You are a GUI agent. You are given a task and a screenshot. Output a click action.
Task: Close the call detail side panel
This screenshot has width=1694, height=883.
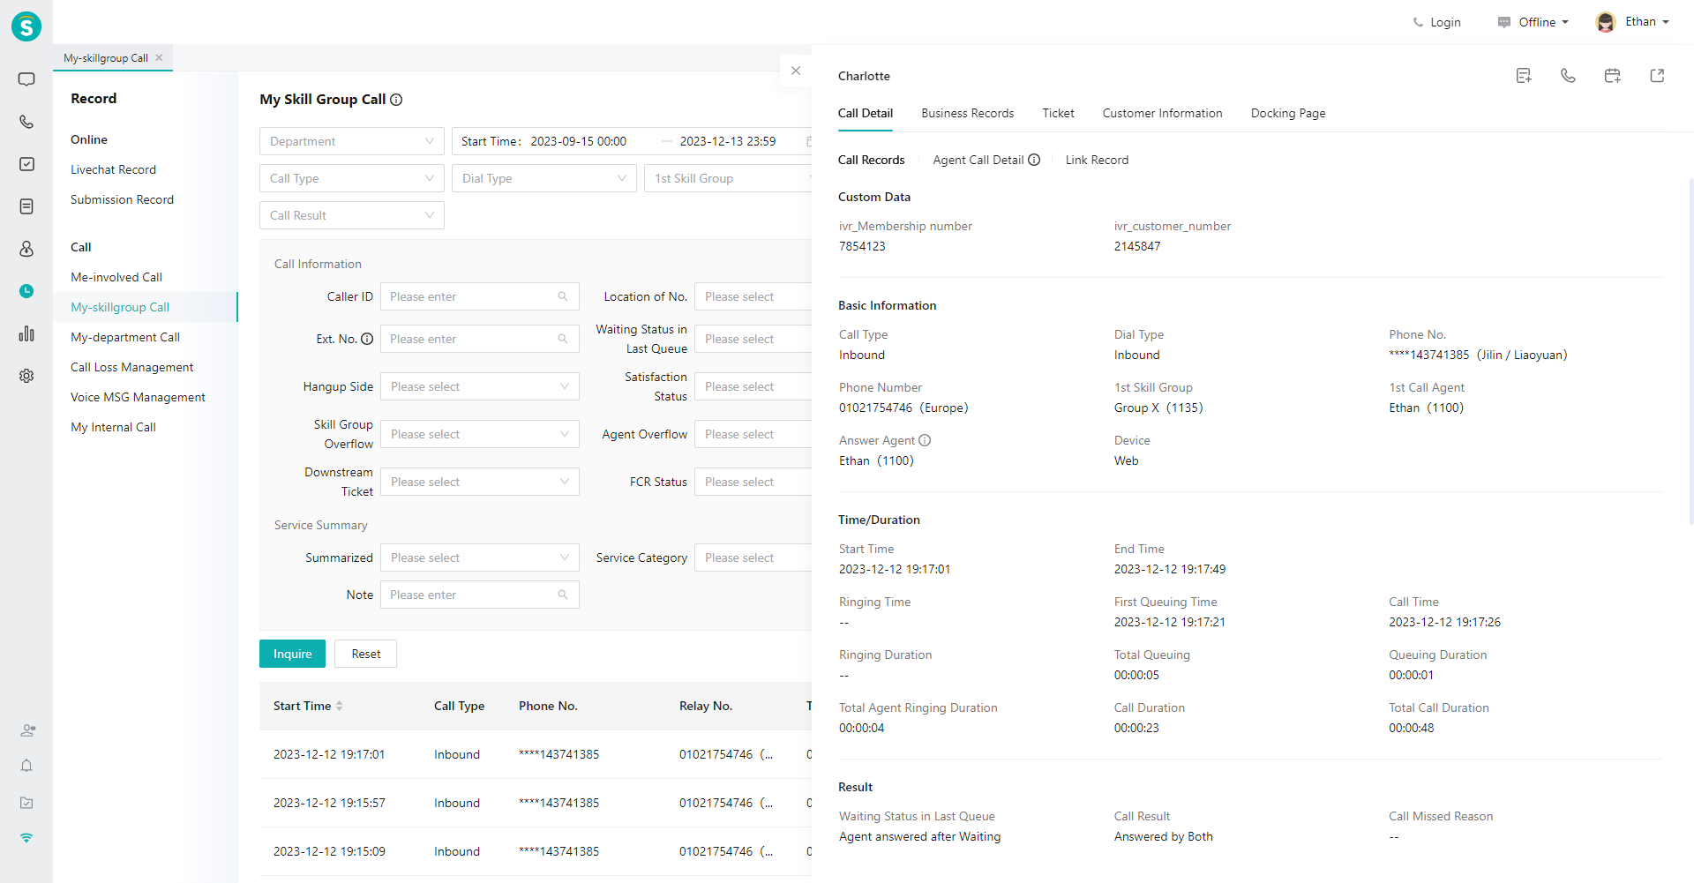796,71
